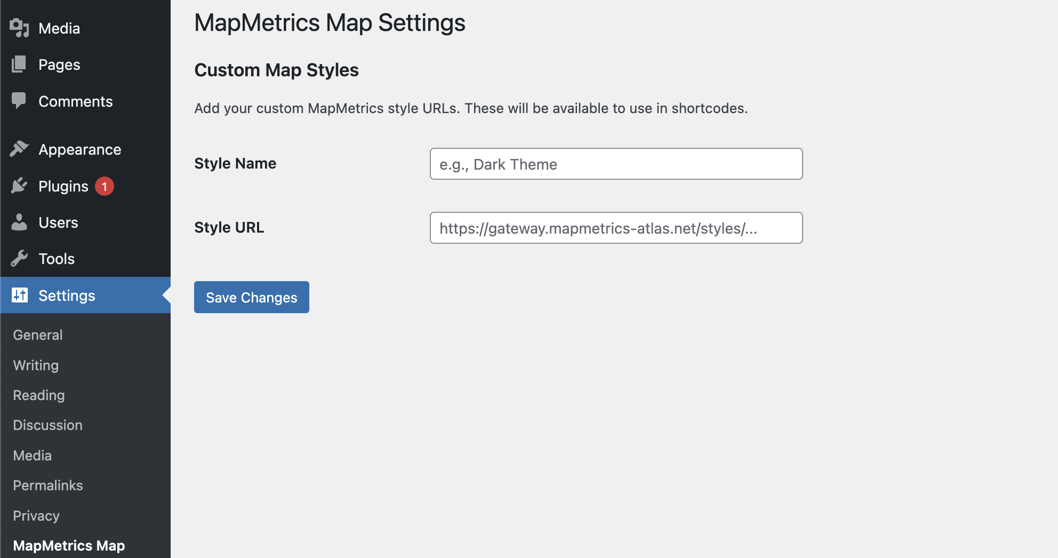Click the Save Changes button
Viewport: 1058px width, 558px height.
point(252,297)
